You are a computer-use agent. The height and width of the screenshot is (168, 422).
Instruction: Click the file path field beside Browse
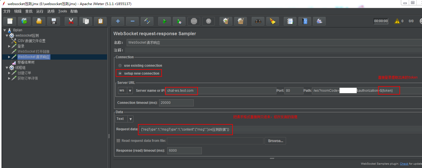[x=215, y=141]
